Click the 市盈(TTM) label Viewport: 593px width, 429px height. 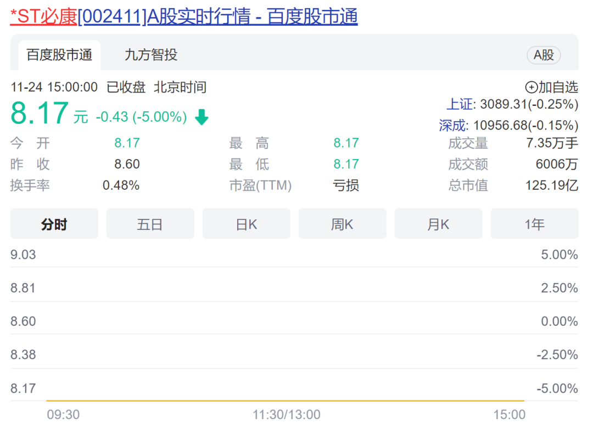261,185
